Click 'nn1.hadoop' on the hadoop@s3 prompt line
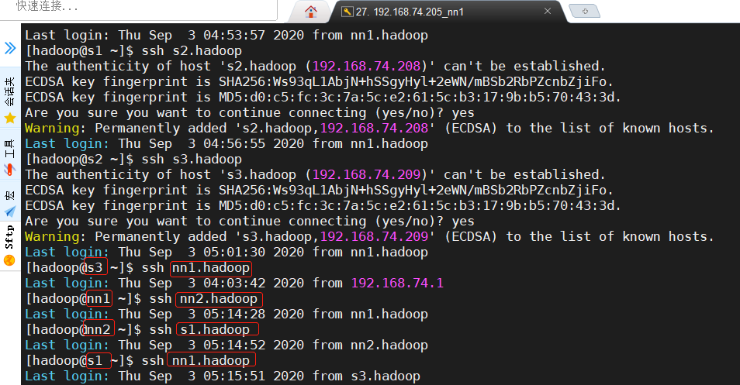 coord(210,268)
